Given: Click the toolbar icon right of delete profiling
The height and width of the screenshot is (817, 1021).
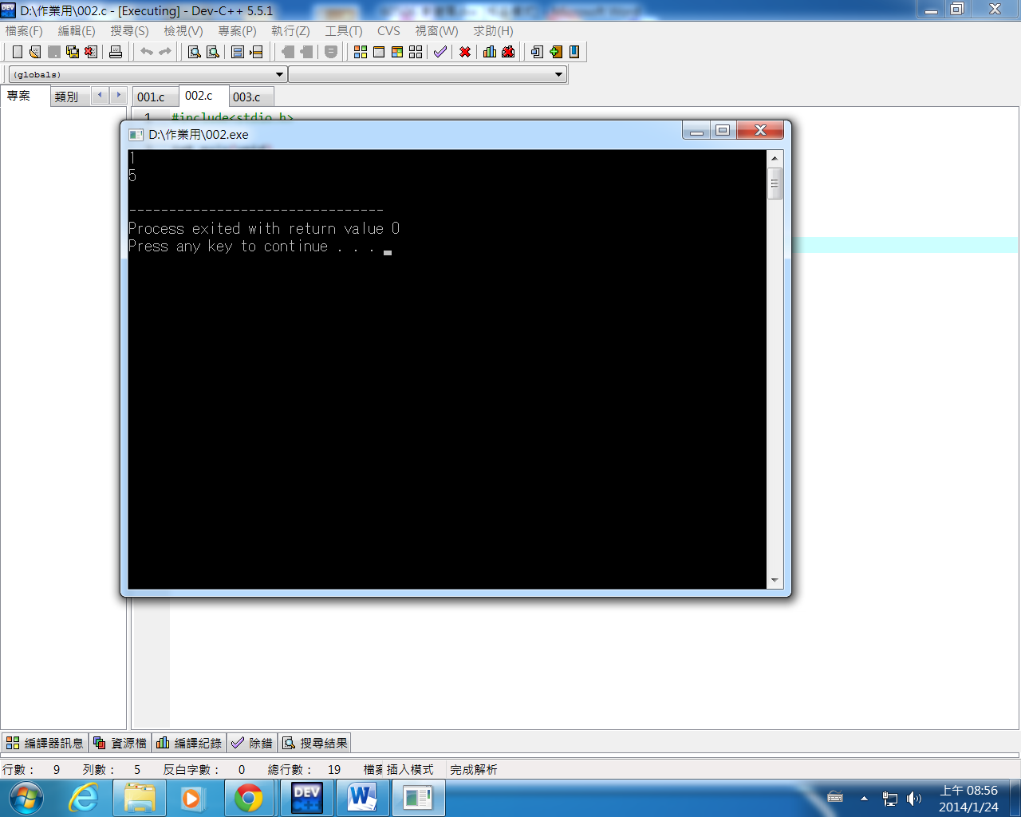Looking at the screenshot, I should pyautogui.click(x=537, y=52).
